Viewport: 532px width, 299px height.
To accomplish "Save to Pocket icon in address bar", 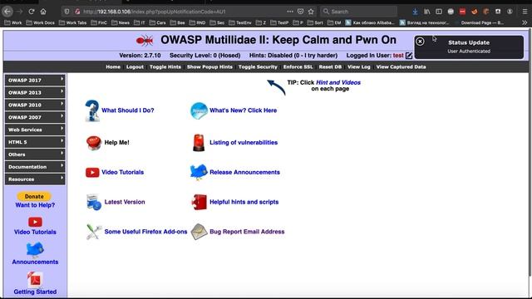I will point(301,12).
